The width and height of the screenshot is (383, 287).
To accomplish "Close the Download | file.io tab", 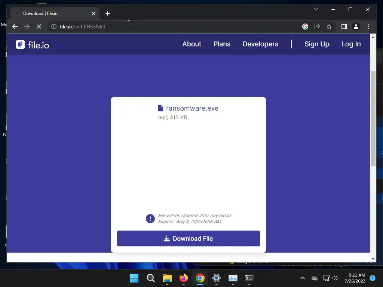I will click(93, 13).
